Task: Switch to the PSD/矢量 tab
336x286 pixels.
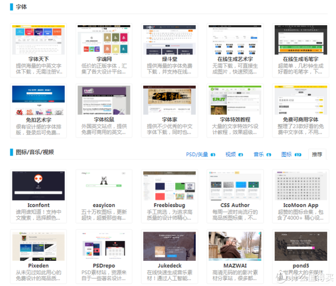Action: [198, 155]
